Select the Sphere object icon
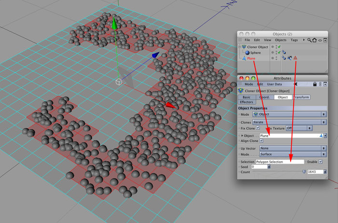This screenshot has width=338, height=223. (x=247, y=53)
